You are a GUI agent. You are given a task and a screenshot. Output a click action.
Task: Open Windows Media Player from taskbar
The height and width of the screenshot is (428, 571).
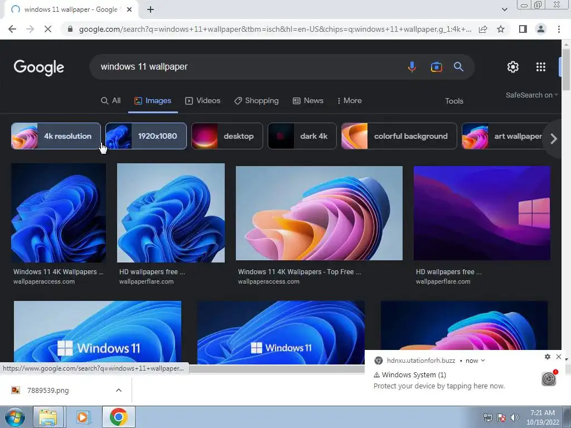pyautogui.click(x=83, y=417)
